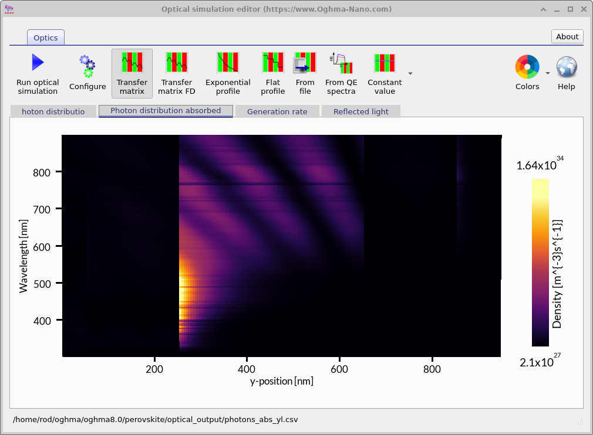Run the optical simulation
Viewport: 593px width, 435px height.
click(37, 70)
